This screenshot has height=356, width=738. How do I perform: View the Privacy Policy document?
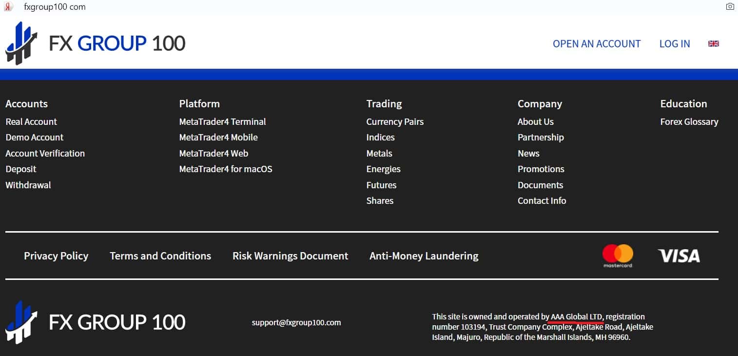pyautogui.click(x=56, y=256)
